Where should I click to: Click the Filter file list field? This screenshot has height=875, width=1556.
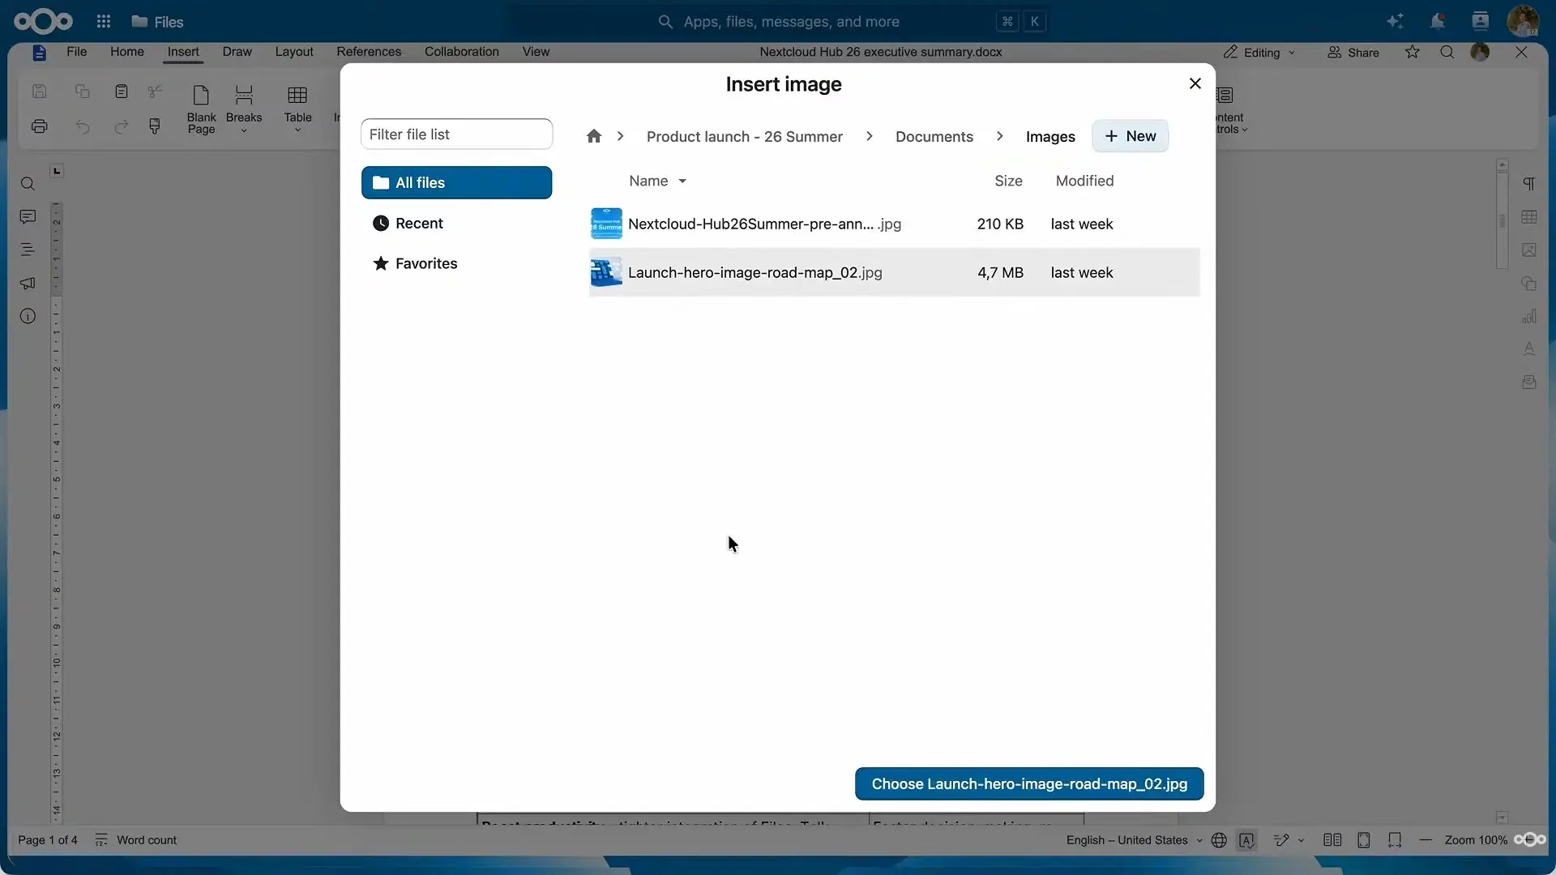click(456, 134)
